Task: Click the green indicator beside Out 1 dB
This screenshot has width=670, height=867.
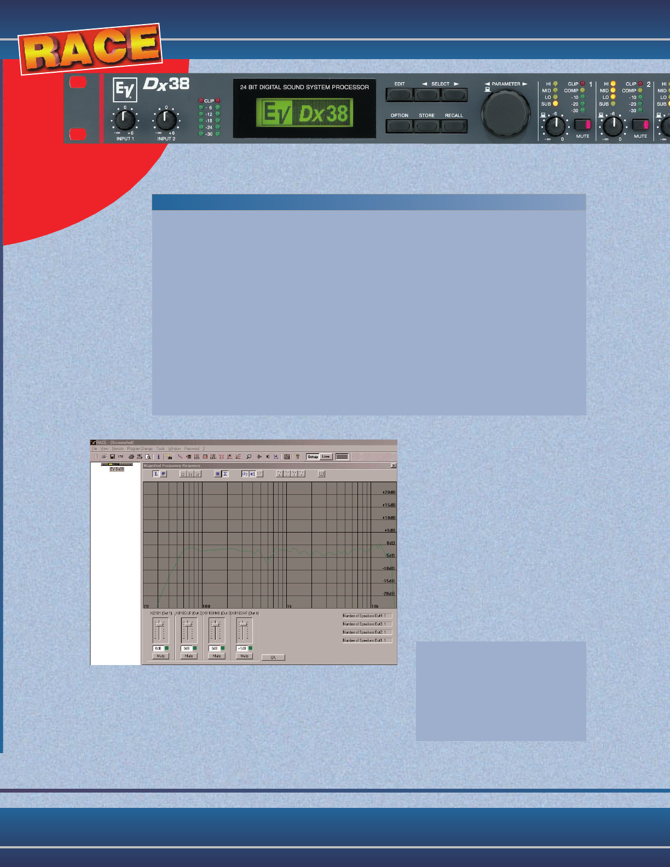Action: [x=167, y=648]
